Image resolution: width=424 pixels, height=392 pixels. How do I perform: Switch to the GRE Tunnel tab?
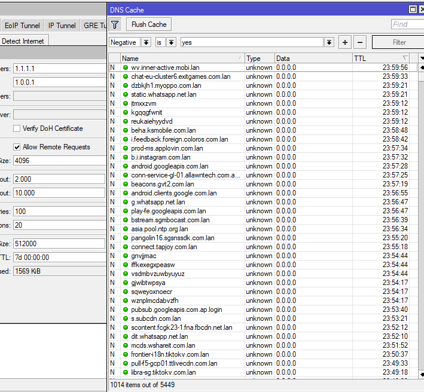tap(94, 26)
